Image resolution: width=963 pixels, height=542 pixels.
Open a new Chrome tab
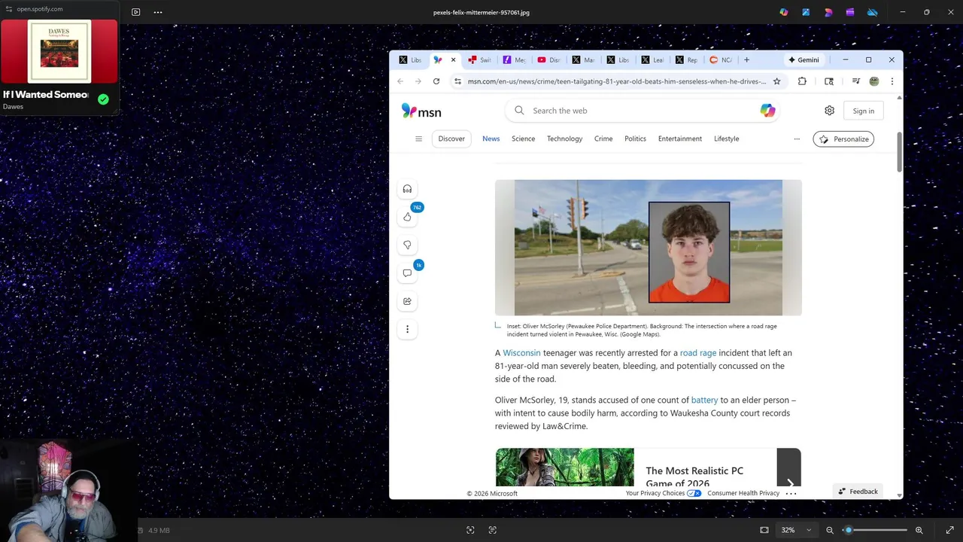tap(746, 60)
